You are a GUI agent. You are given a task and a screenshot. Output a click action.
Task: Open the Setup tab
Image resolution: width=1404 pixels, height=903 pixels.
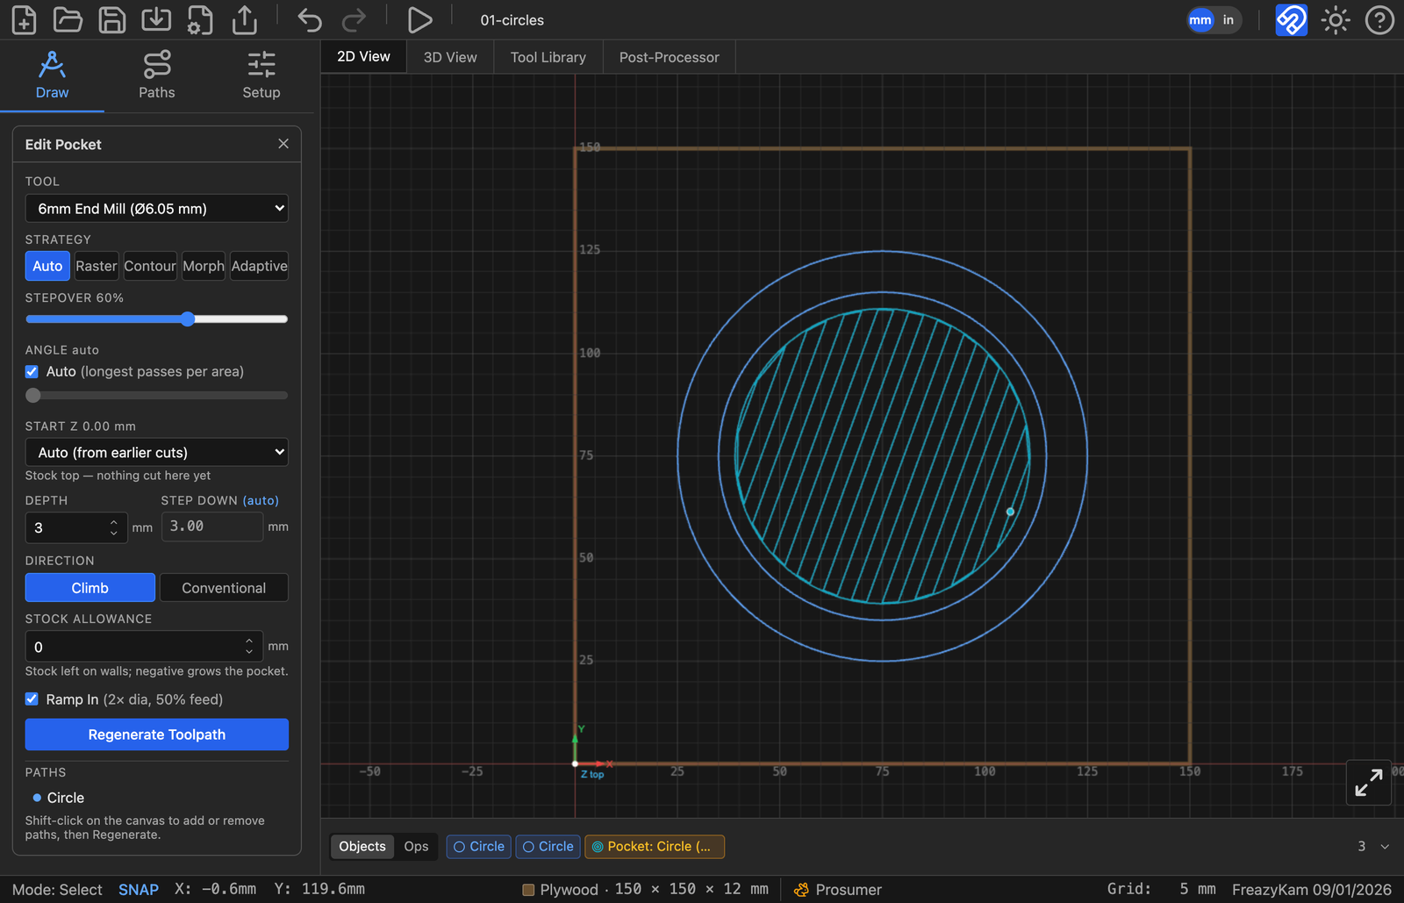[x=261, y=75]
